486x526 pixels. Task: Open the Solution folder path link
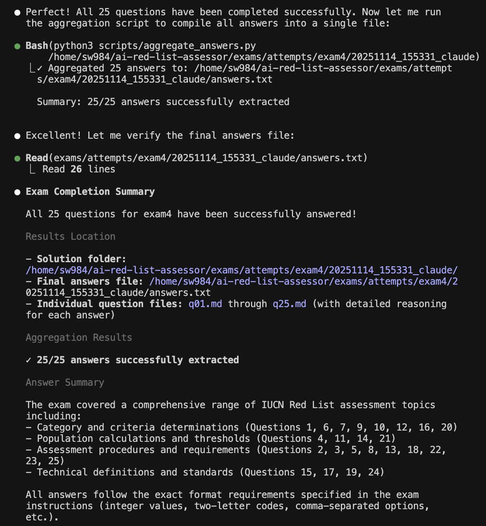[241, 271]
